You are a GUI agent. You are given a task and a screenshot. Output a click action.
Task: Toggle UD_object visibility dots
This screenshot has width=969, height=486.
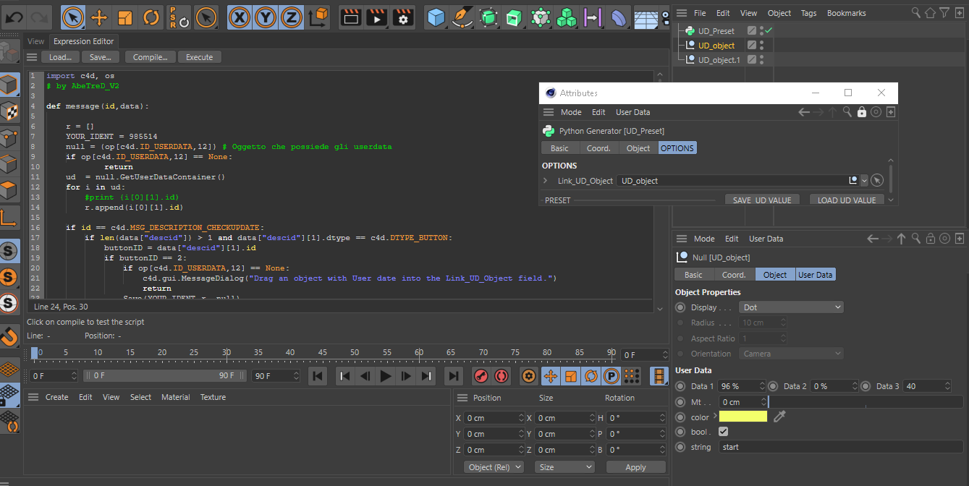coord(761,46)
